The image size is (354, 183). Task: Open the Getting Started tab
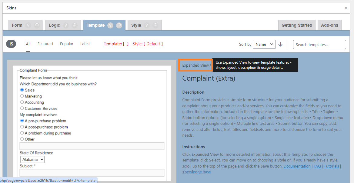[x=297, y=25]
